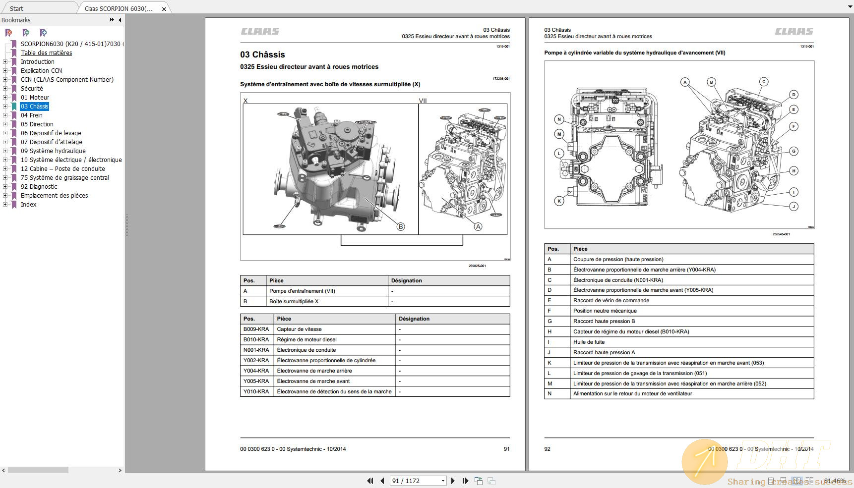Click the go-to-bookmark arrow icon

(43, 33)
